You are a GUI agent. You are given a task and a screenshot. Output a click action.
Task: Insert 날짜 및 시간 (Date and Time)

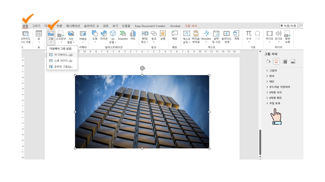pos(216,37)
